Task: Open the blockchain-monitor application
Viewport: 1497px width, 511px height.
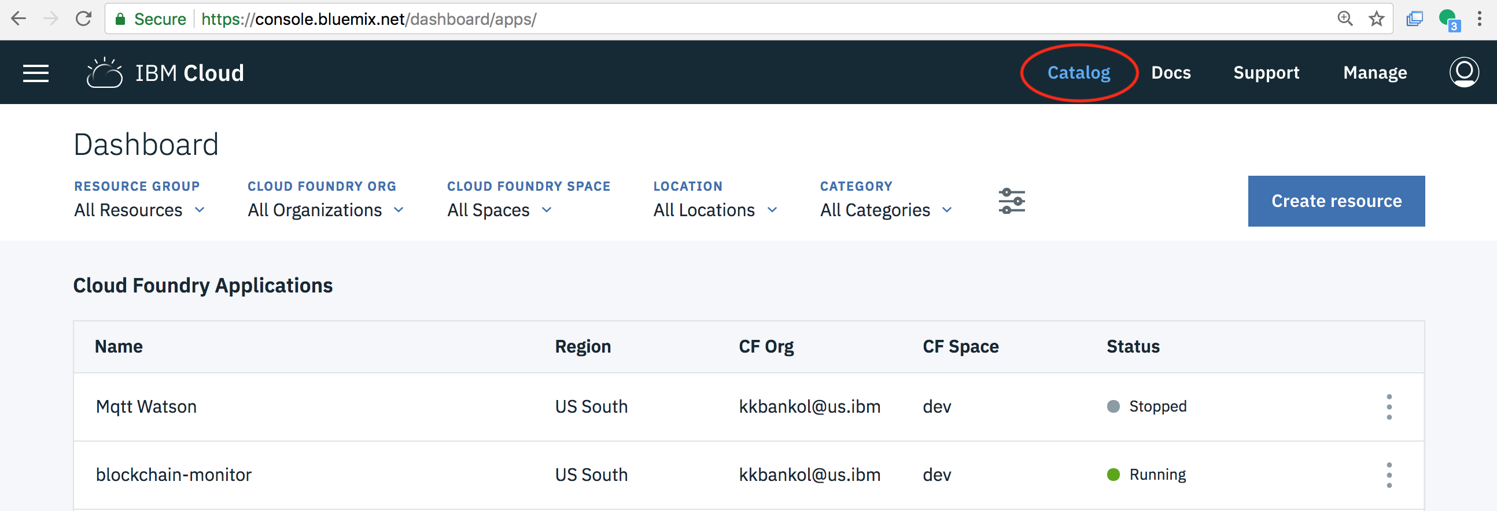Action: coord(173,475)
